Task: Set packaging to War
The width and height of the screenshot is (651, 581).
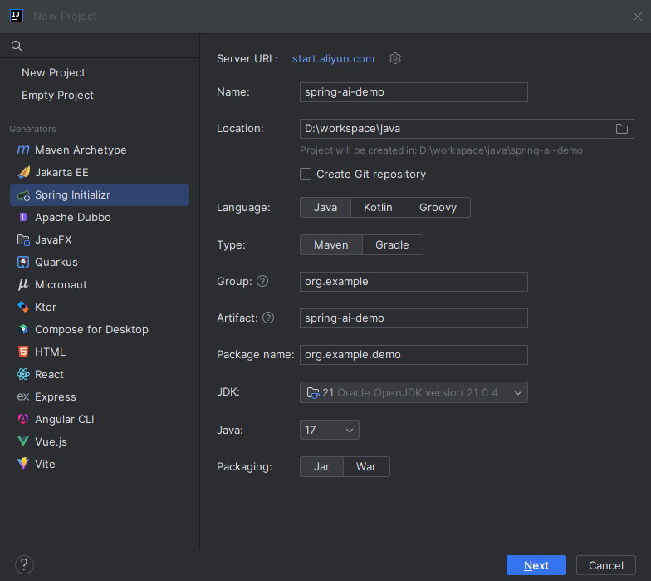Action: 366,467
